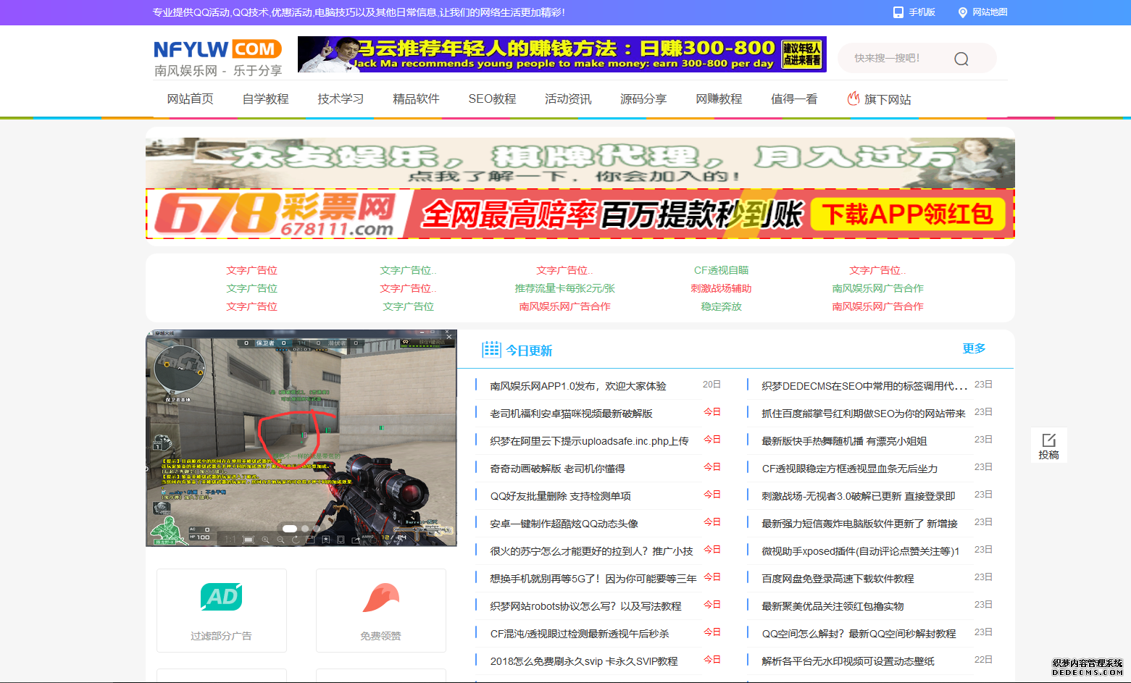This screenshot has width=1131, height=683.
Task: Open the 网站首页 navigation tab
Action: [190, 99]
